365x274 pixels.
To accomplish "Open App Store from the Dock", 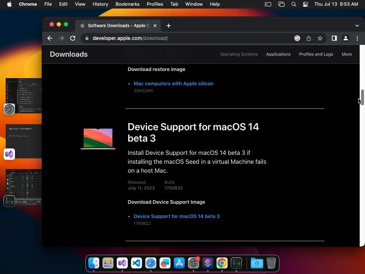I will pos(179,263).
